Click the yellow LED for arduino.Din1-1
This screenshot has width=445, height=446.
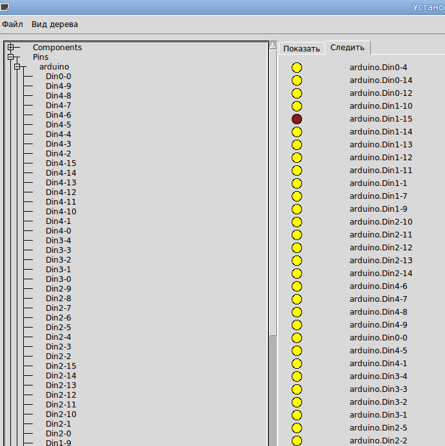[297, 183]
